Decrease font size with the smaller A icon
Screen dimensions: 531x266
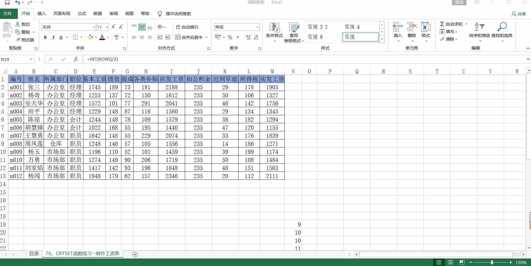pos(121,27)
